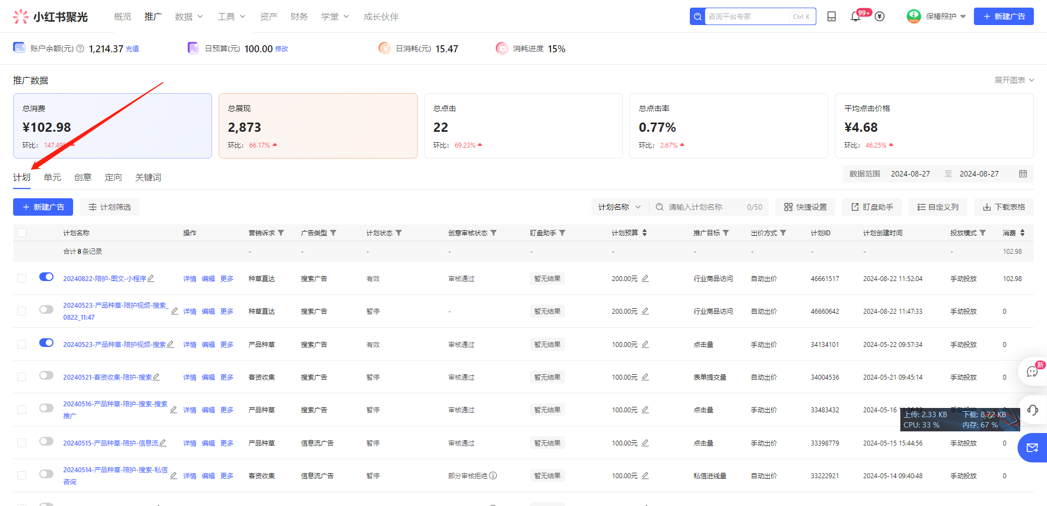Turn off plan ID 34134101 switch
The height and width of the screenshot is (506, 1047).
[46, 343]
